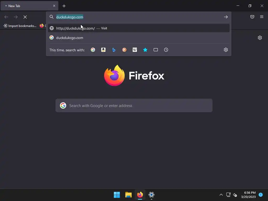Personalize new tab with gear icon

(260, 38)
